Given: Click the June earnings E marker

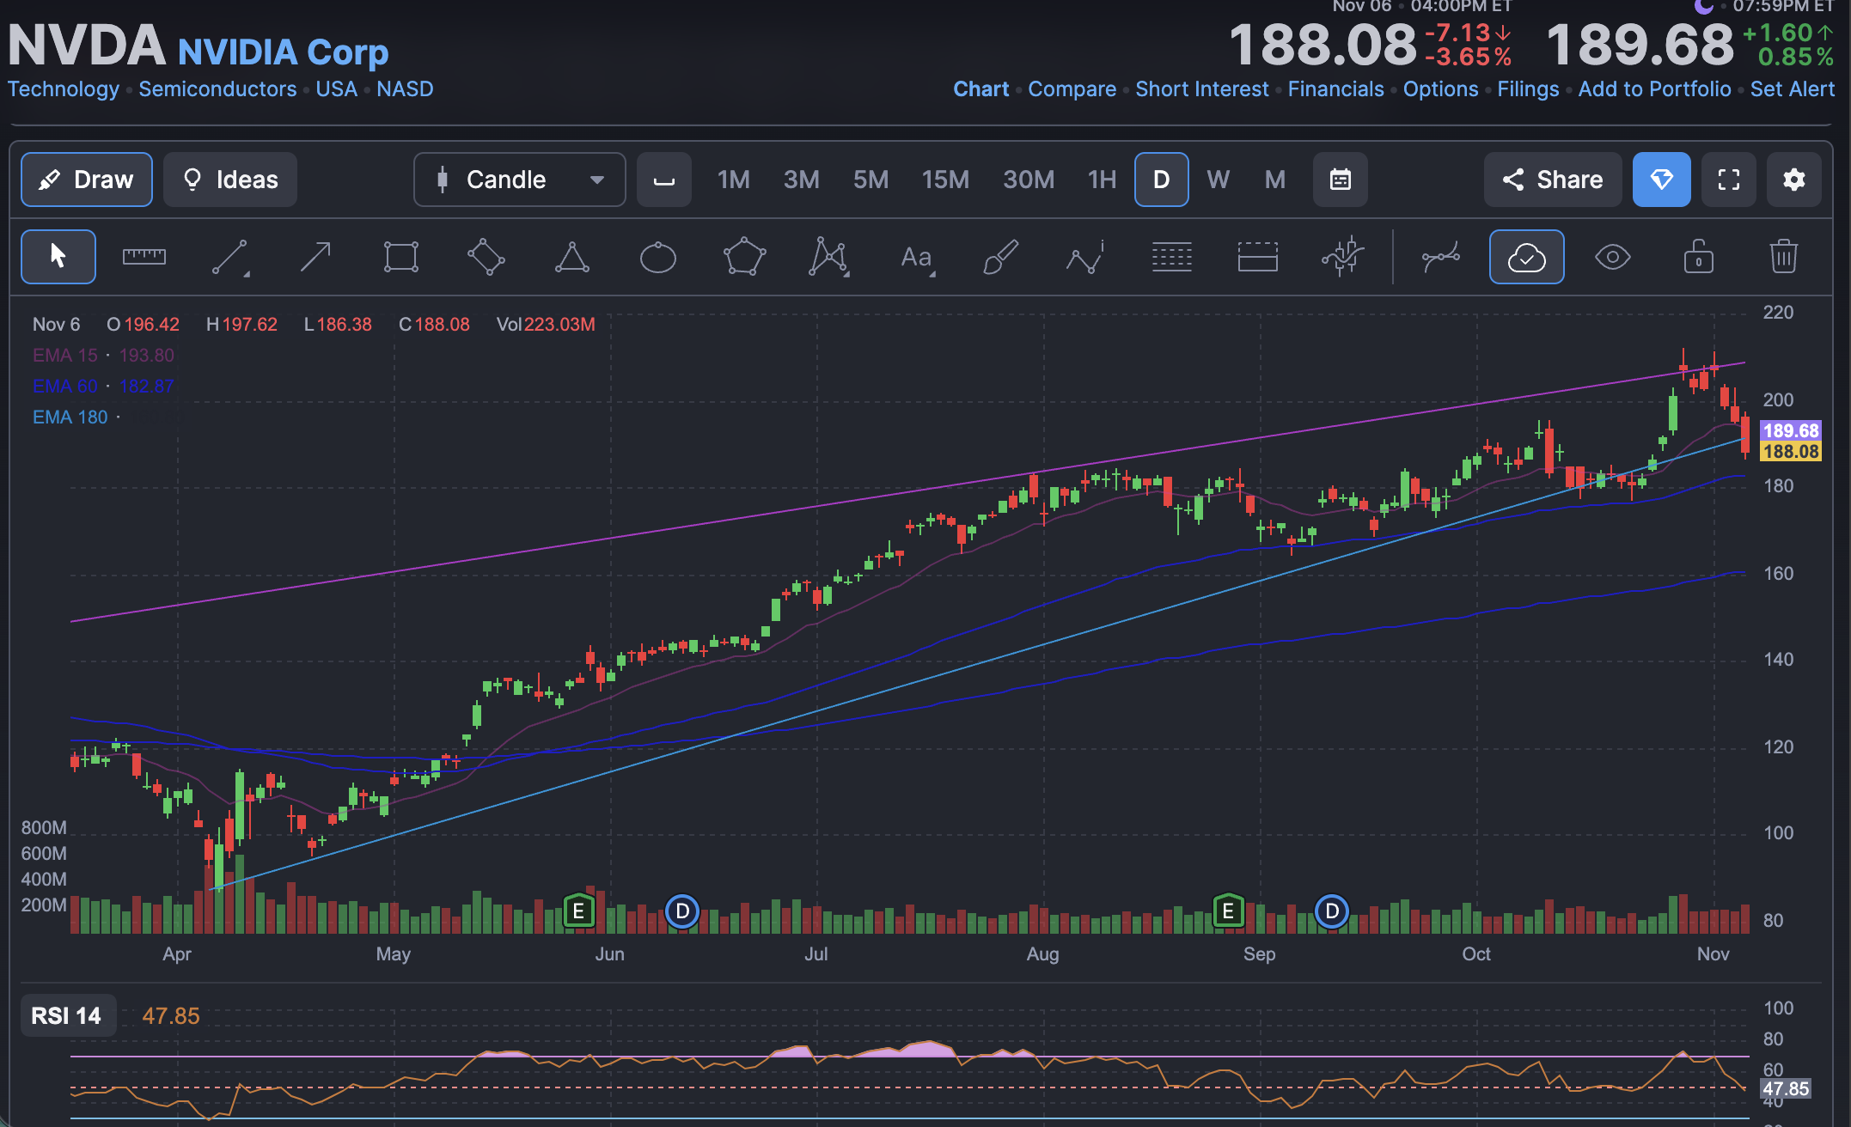Looking at the screenshot, I should tap(578, 911).
